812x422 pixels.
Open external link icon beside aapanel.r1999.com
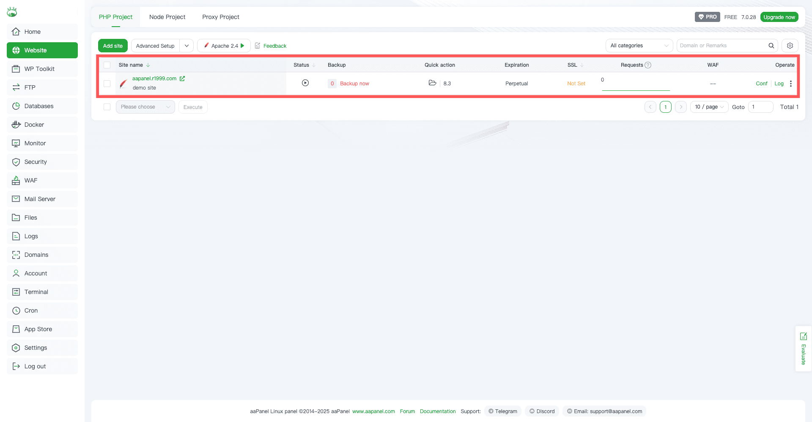pyautogui.click(x=182, y=79)
